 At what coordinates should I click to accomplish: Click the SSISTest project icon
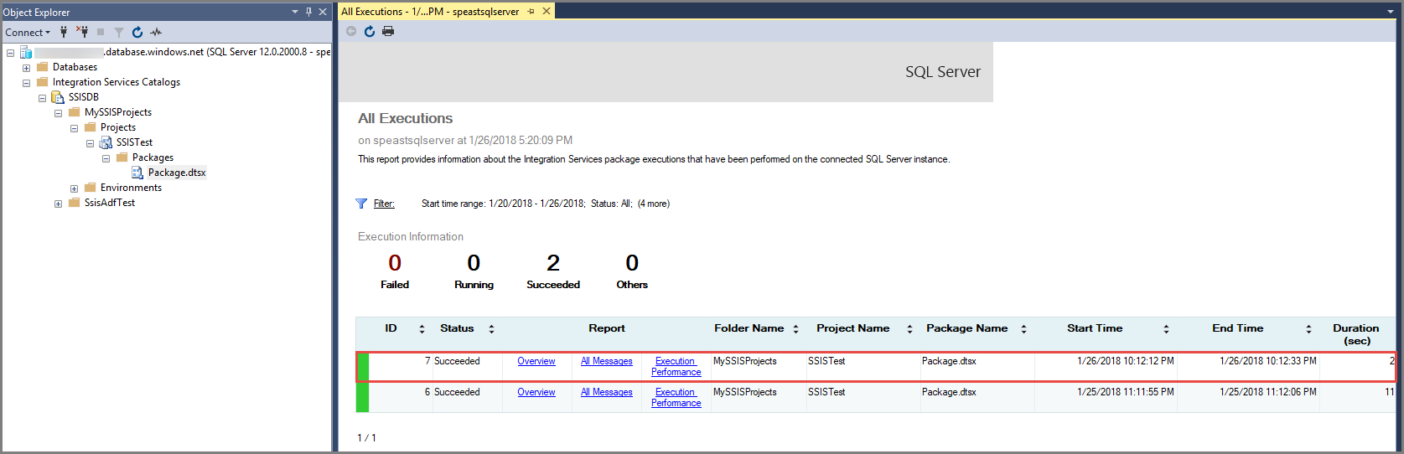[106, 142]
